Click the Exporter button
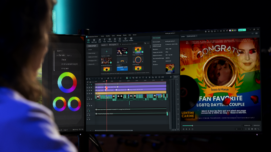The image size is (271, 152). [x=242, y=30]
